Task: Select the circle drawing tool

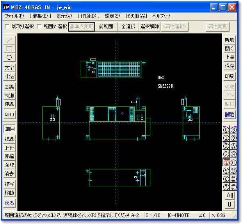Action: coord(9,57)
